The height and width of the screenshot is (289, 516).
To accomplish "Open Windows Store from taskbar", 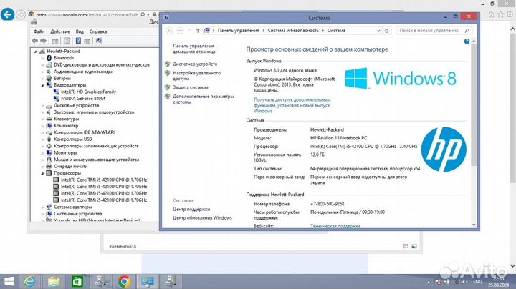I will pyautogui.click(x=77, y=281).
